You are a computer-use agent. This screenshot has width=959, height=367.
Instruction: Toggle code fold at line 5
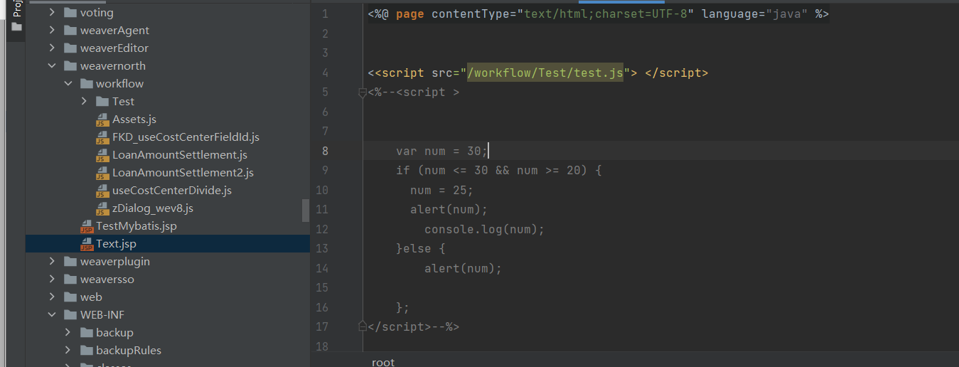point(363,92)
